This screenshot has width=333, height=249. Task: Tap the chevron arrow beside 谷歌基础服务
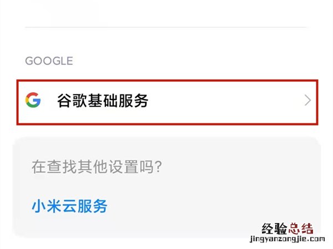pos(308,101)
